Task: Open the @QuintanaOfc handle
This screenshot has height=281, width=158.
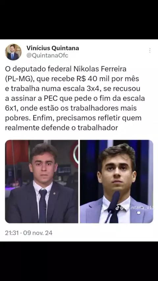Action: pyautogui.click(x=47, y=56)
